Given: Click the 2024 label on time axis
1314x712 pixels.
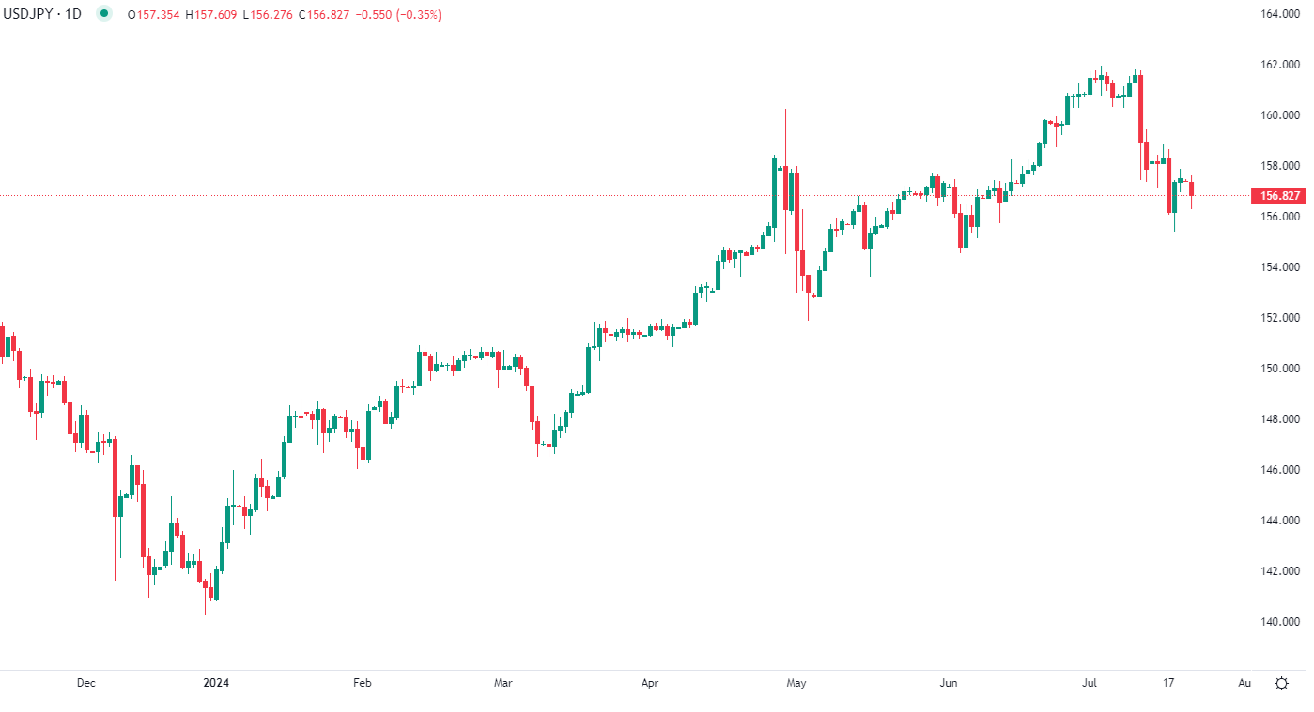Looking at the screenshot, I should tap(216, 683).
